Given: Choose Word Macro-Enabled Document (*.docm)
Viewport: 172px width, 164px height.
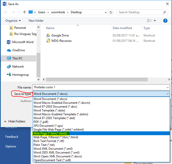Looking at the screenshot, I should 101,103.
